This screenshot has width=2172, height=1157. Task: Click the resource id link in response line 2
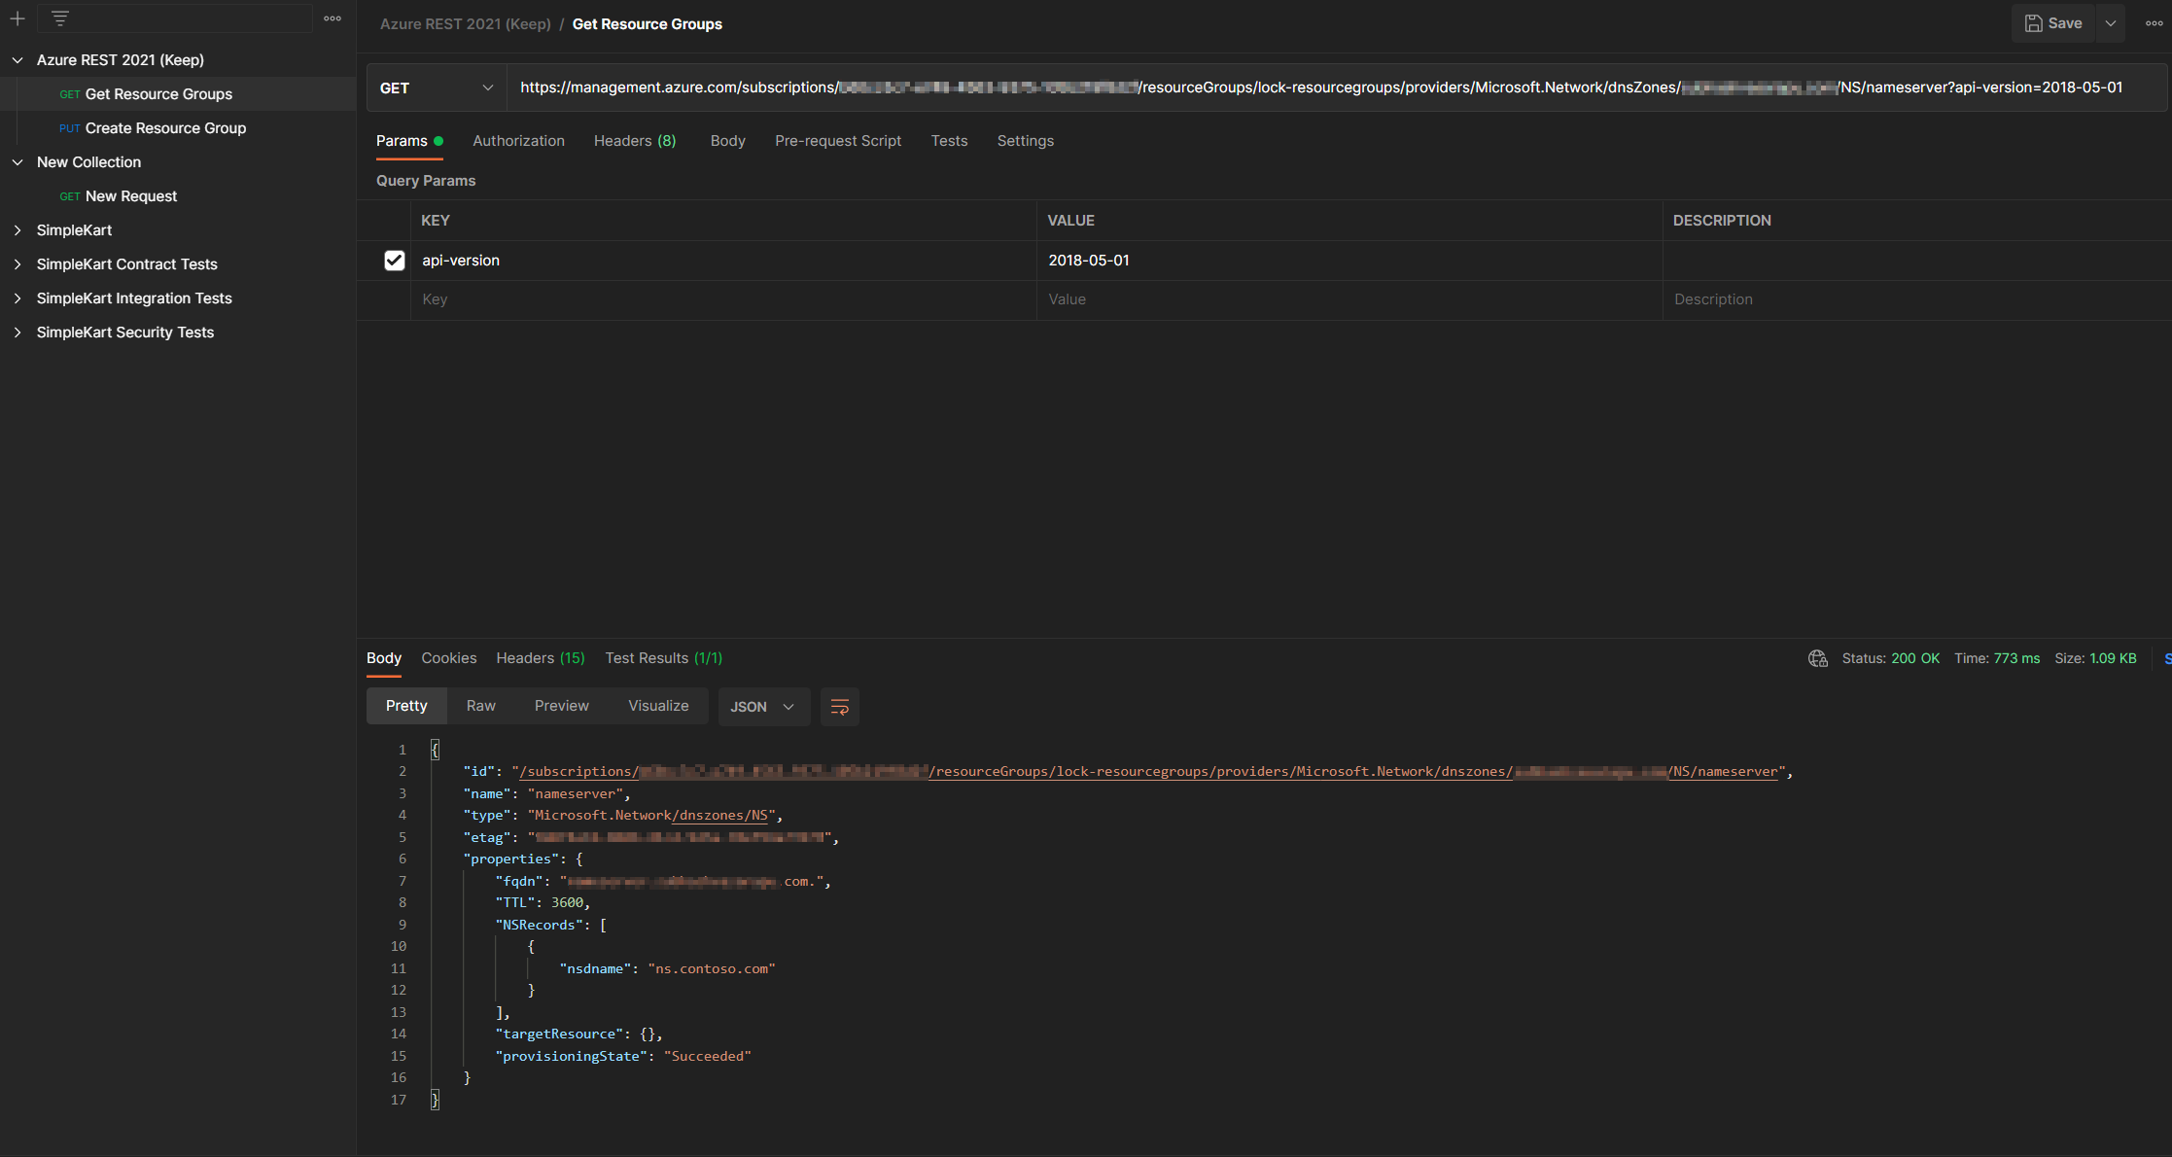(1149, 772)
